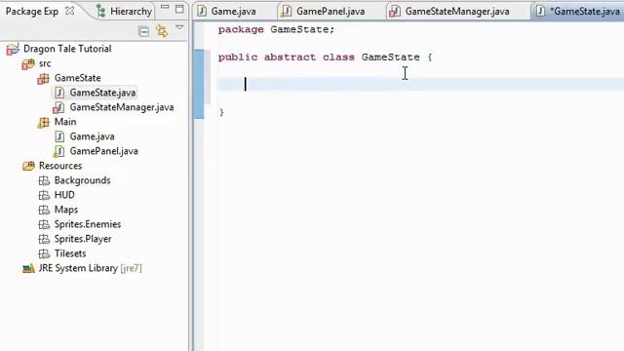
Task: Open the GameStateManager.java editor tab
Action: pyautogui.click(x=457, y=11)
